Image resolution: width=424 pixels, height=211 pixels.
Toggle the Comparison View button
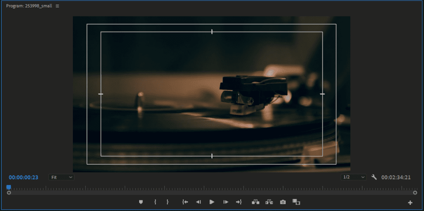click(x=296, y=202)
